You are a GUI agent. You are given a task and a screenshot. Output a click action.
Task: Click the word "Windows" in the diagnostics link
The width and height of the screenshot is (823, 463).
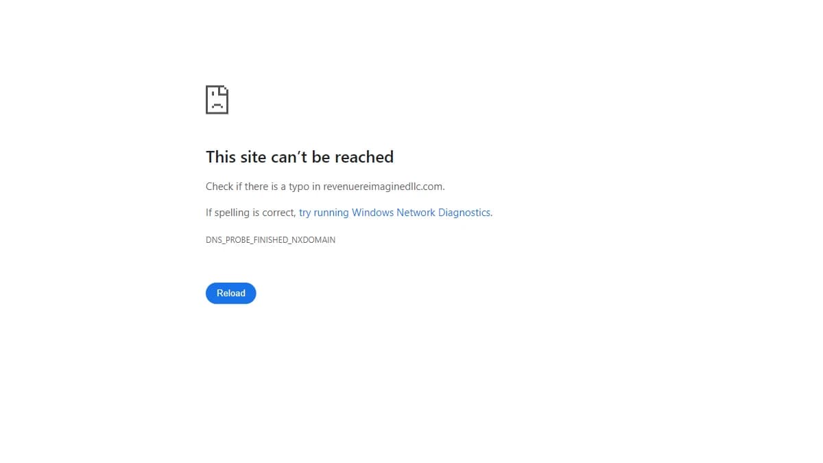[373, 213]
